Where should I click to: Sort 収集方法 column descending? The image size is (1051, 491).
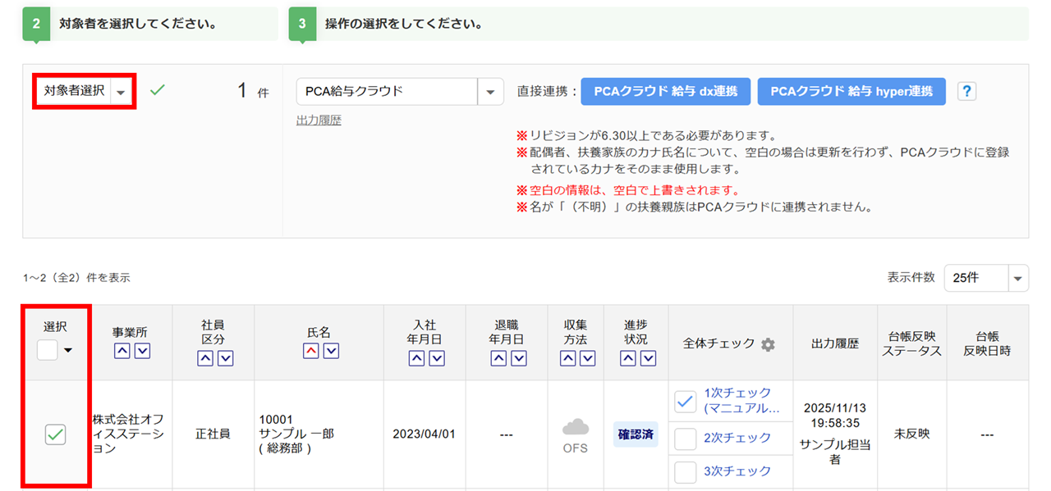point(586,358)
